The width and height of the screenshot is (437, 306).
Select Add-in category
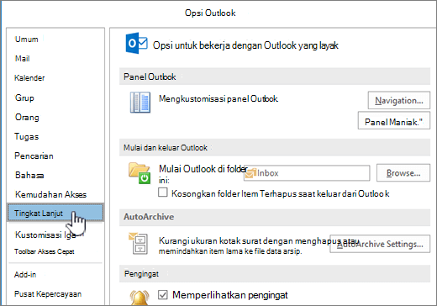(25, 275)
